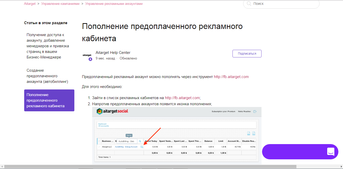Click the purple user badge on avatar
Image resolution: width=343 pixels, height=169 pixels.
tap(90, 59)
